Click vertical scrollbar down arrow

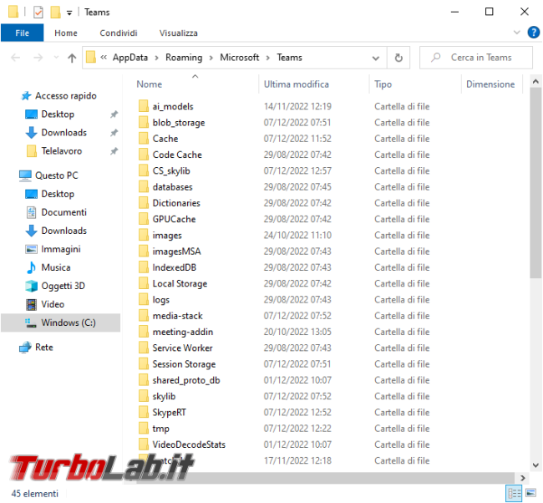tap(535, 465)
